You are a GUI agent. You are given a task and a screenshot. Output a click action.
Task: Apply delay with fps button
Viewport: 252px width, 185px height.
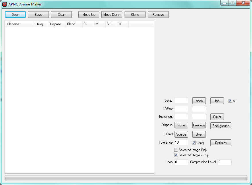pos(217,101)
